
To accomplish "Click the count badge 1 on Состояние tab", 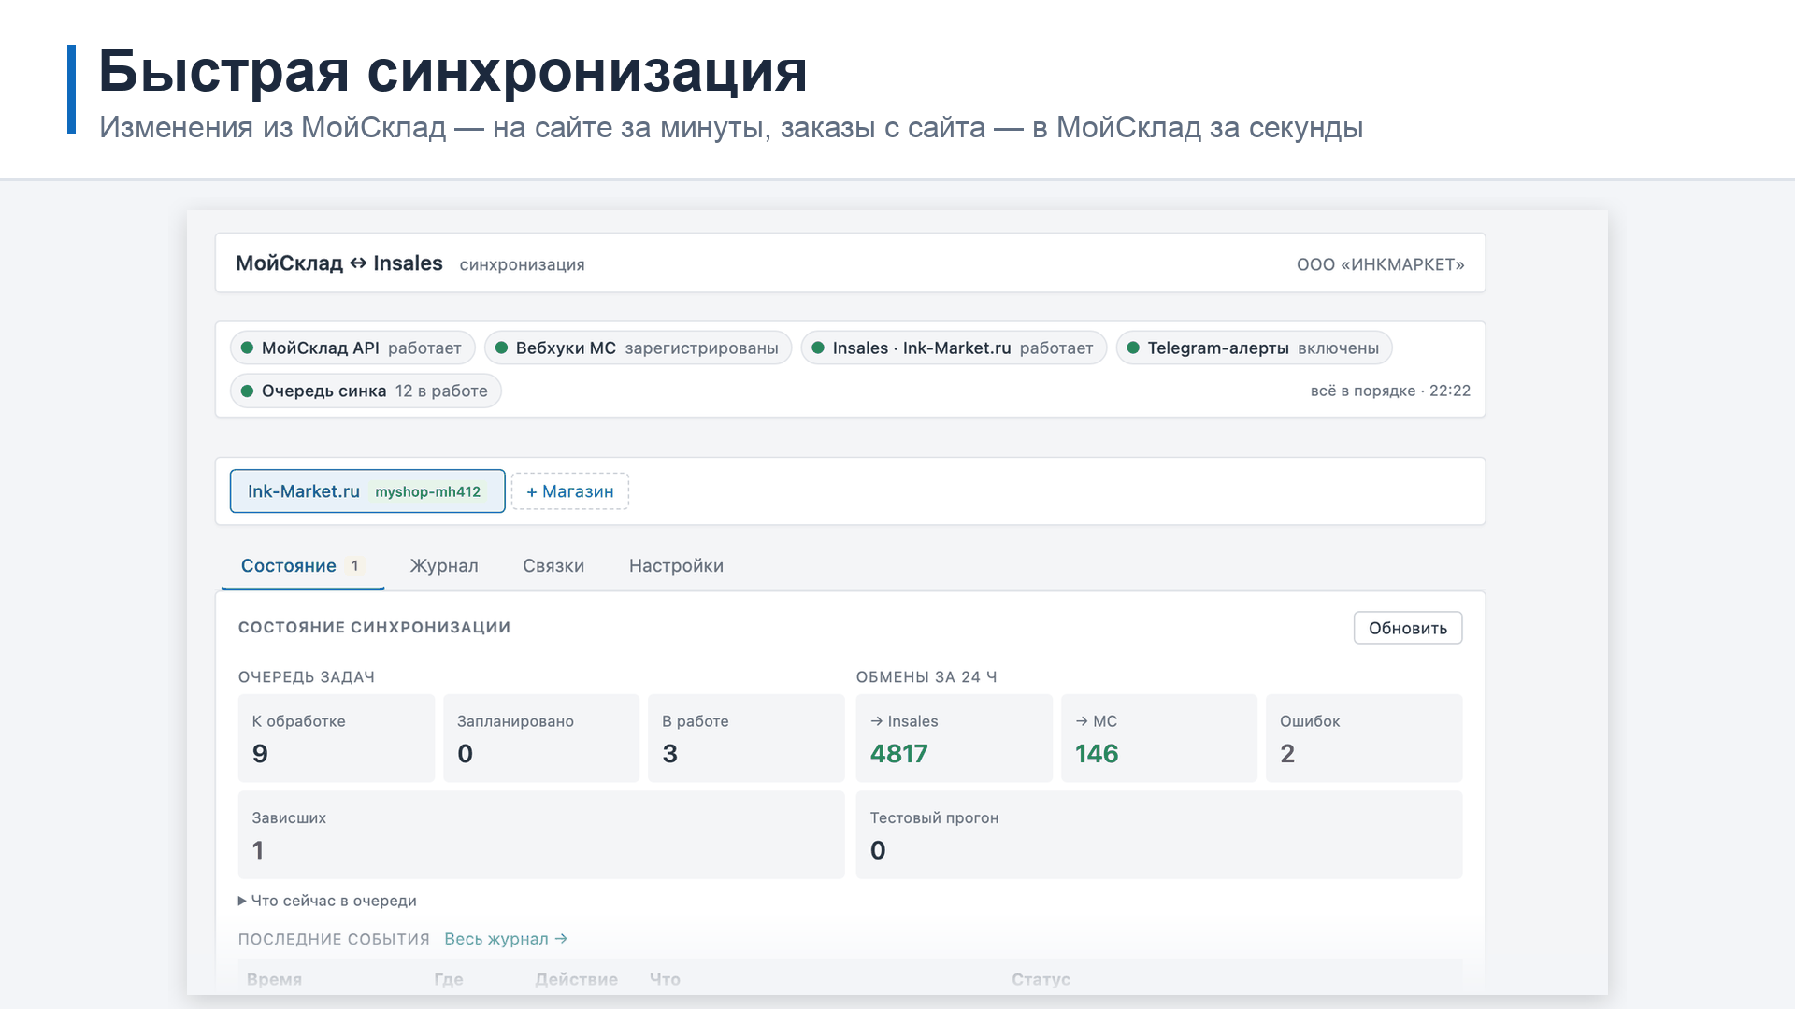I will click(354, 565).
